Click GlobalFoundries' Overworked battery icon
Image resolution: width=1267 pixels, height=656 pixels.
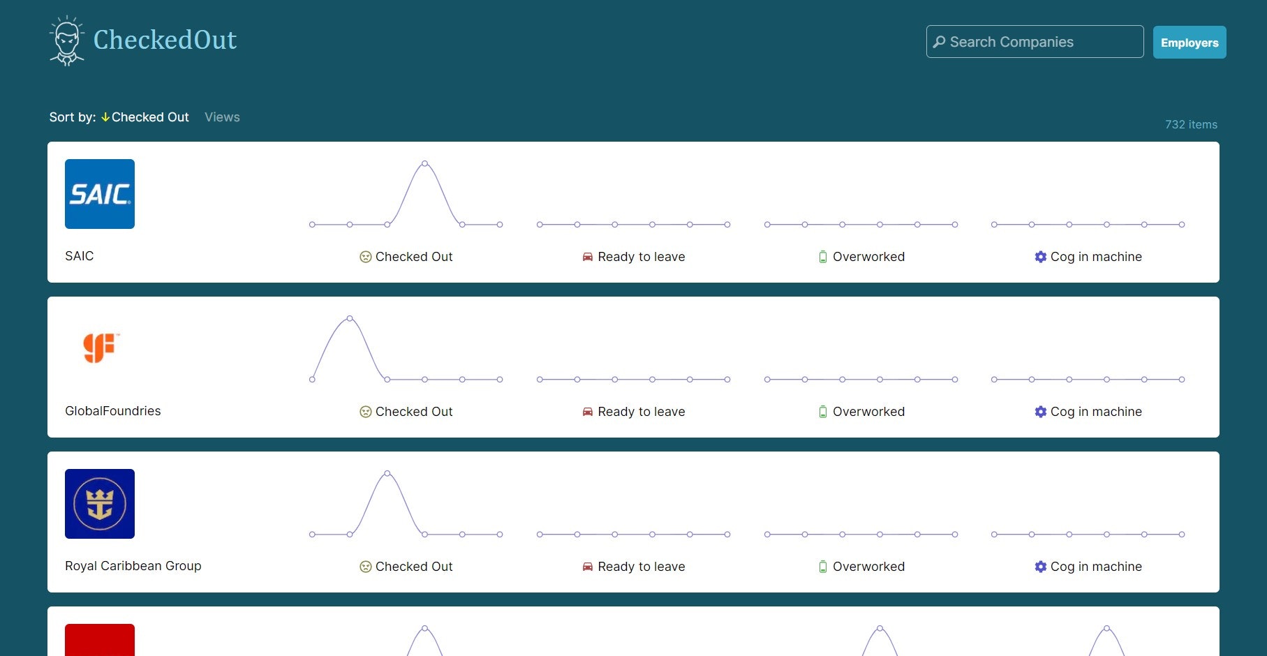(x=823, y=412)
